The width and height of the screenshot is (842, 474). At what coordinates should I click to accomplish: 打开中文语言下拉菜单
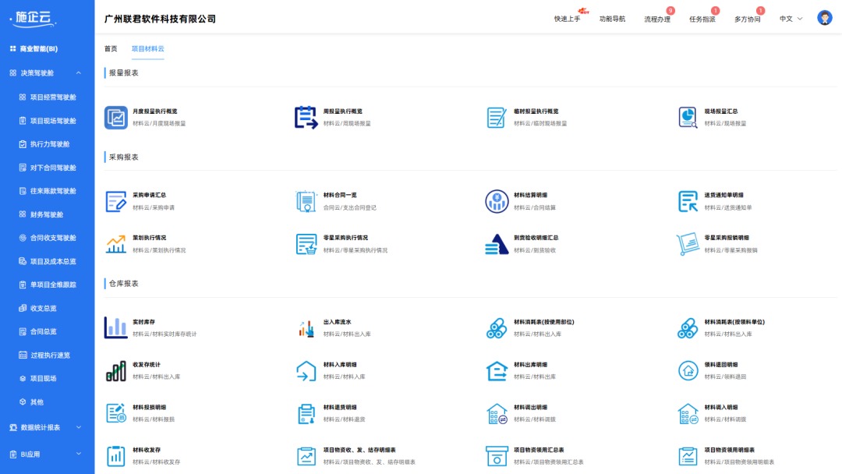[787, 17]
